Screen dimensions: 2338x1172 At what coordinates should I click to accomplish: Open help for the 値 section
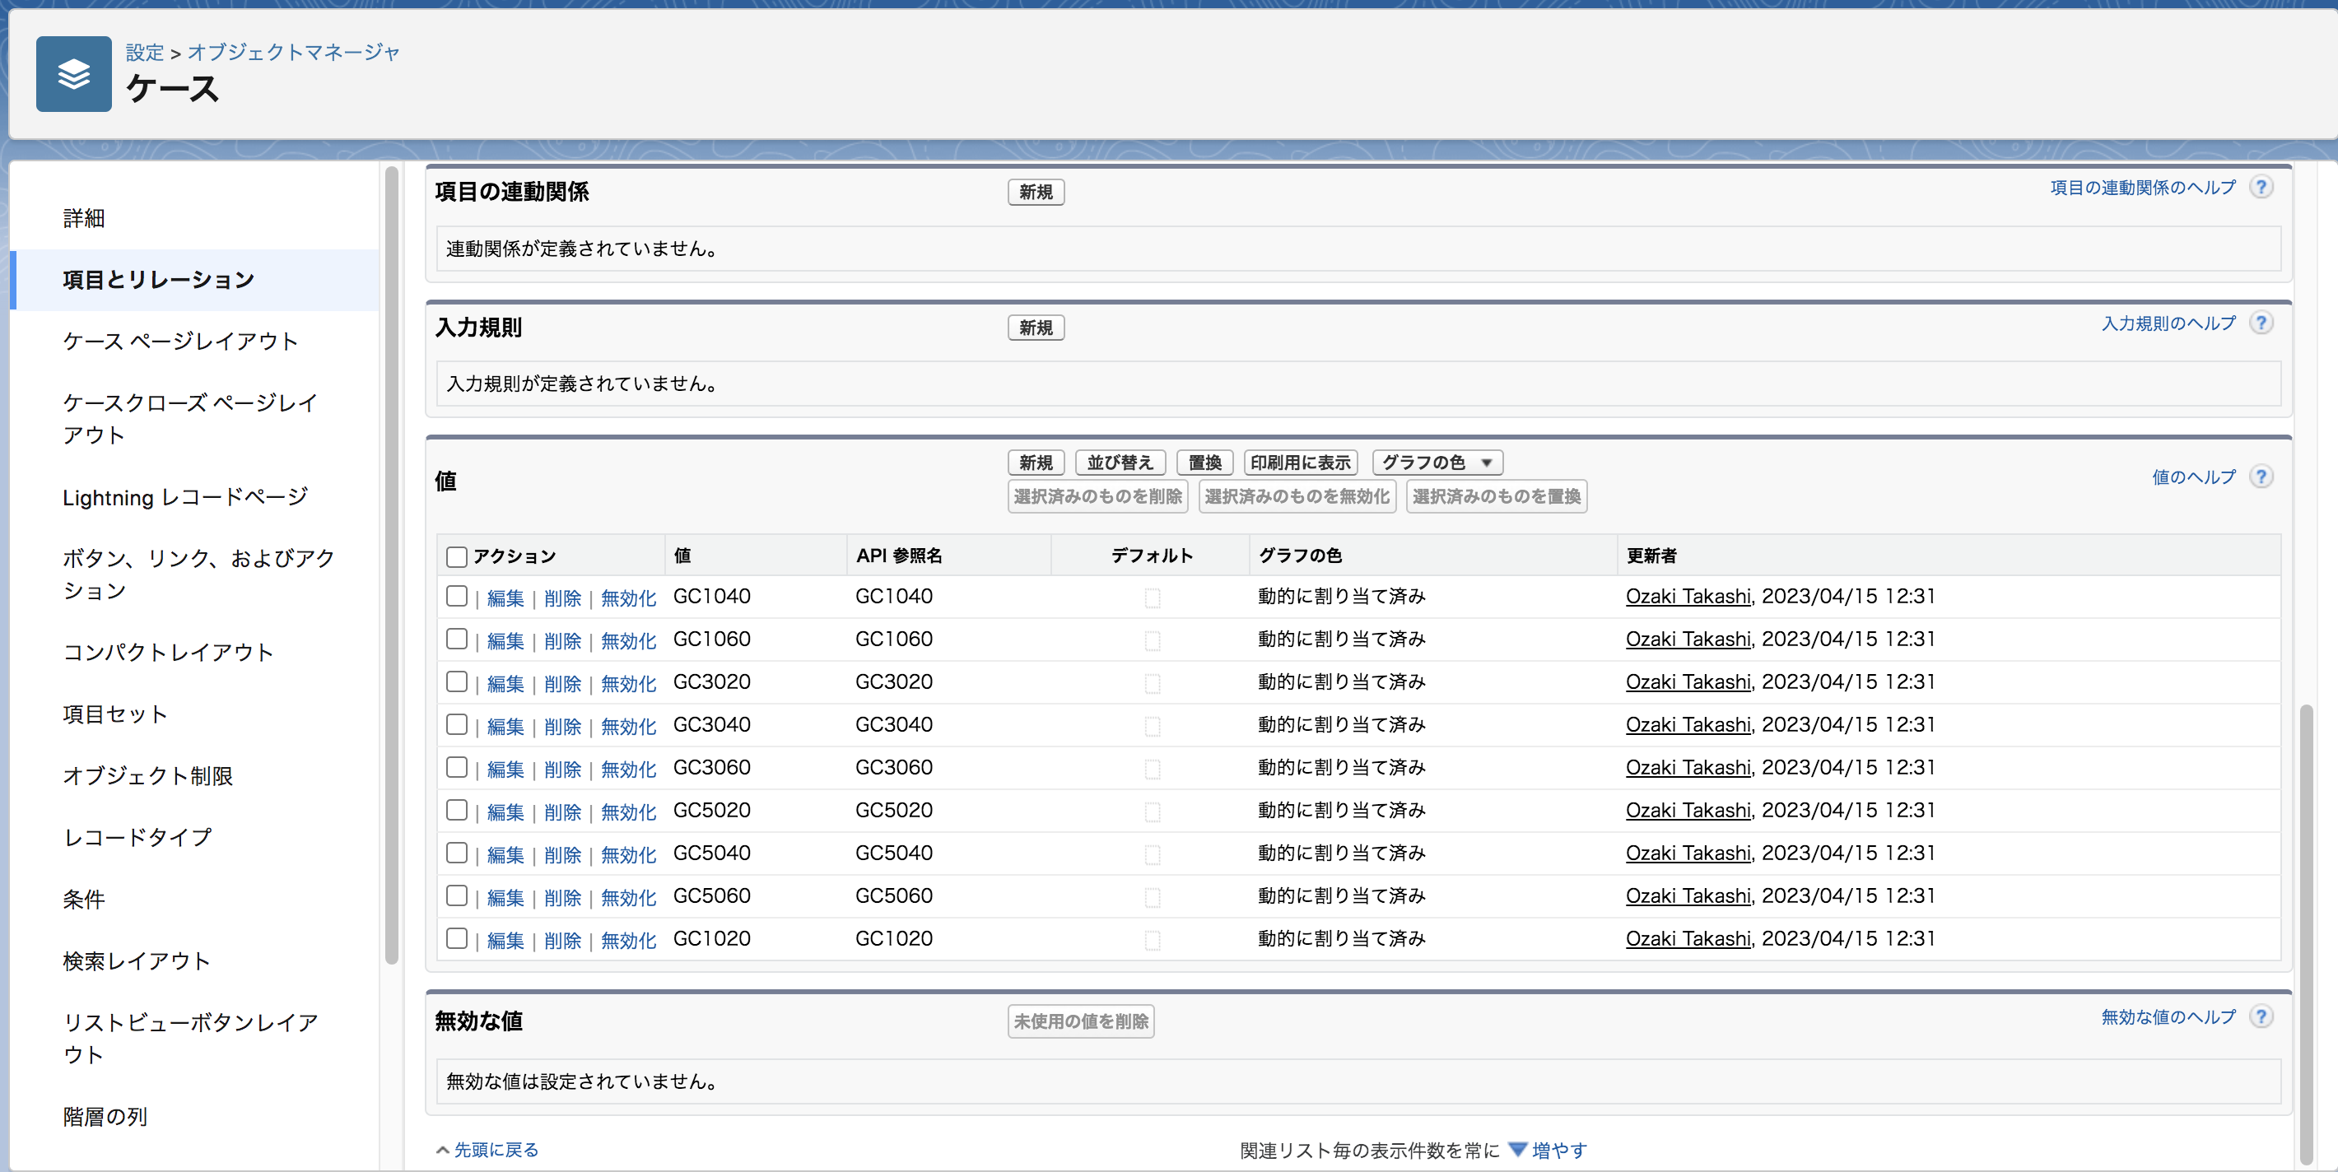tap(2261, 477)
